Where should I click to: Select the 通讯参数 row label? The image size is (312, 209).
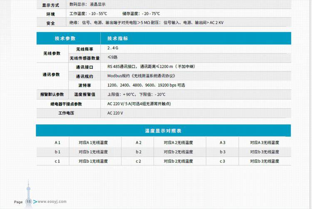click(51, 74)
